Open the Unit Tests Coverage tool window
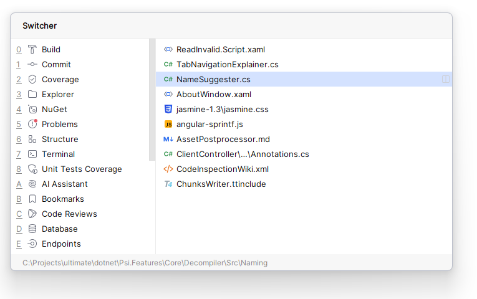This screenshot has height=299, width=477. [x=81, y=169]
